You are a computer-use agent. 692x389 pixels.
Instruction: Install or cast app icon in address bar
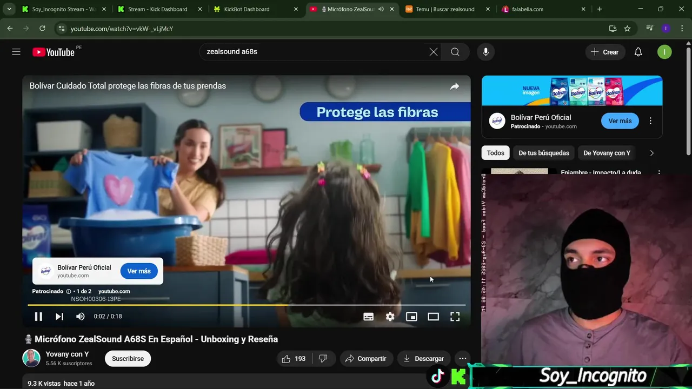pyautogui.click(x=613, y=29)
